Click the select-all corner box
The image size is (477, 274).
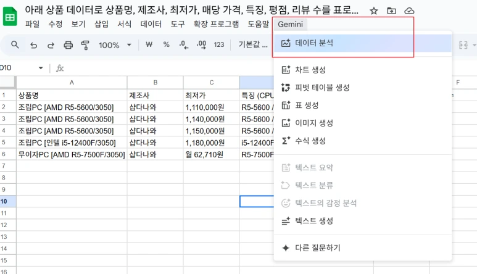pos(7,82)
